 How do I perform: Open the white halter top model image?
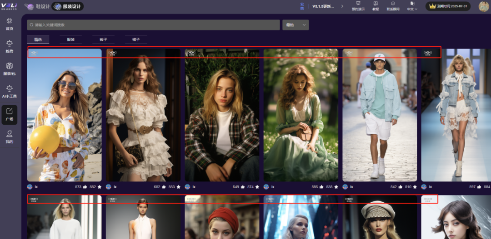143,217
